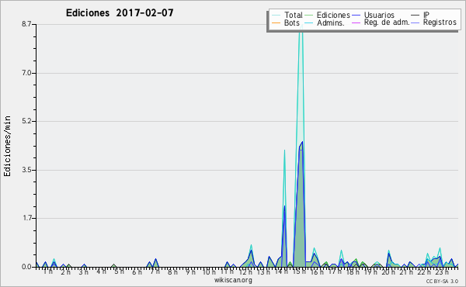
Task: Click the '6 h' x-axis label
Action: (137, 271)
